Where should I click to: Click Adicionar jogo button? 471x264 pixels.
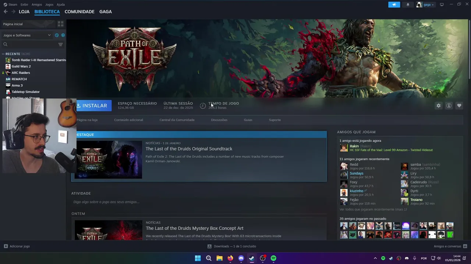coord(17,246)
